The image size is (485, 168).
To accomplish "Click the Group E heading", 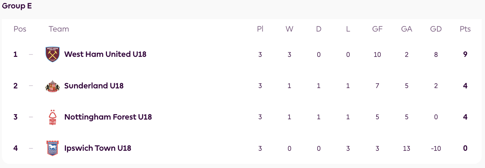I will coord(17,6).
